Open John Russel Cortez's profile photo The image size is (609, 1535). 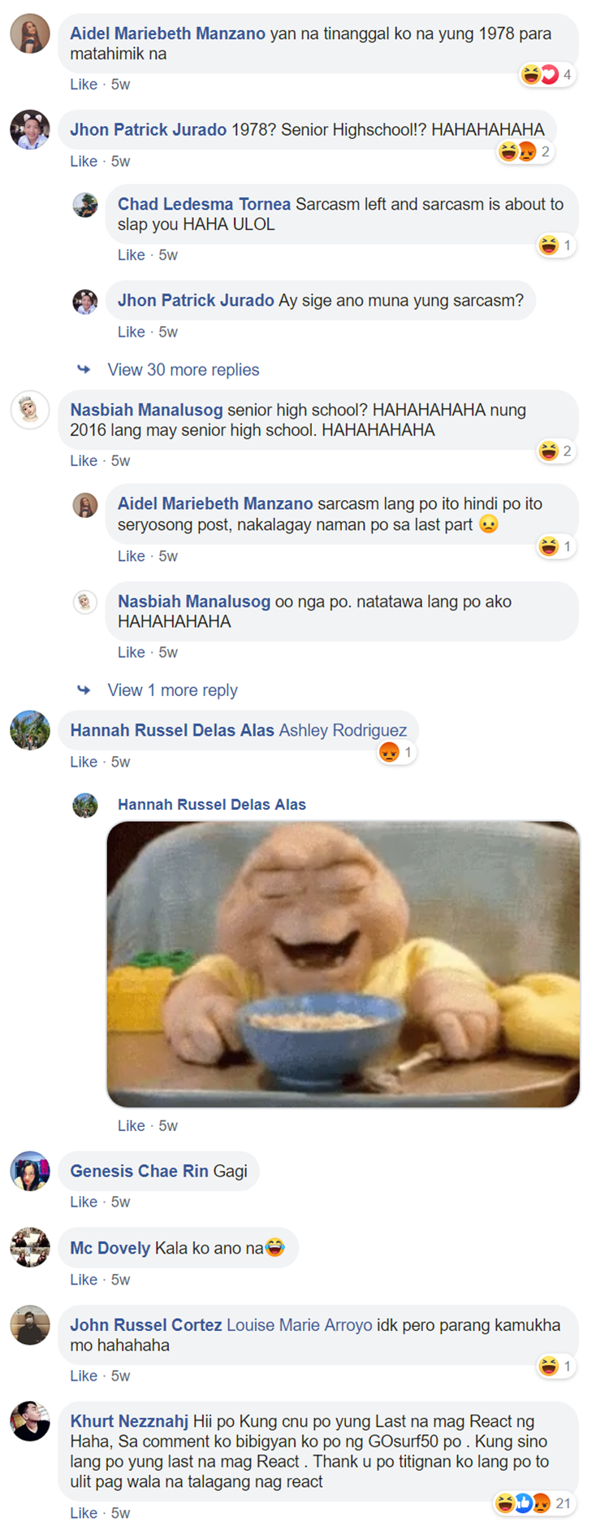30,1325
